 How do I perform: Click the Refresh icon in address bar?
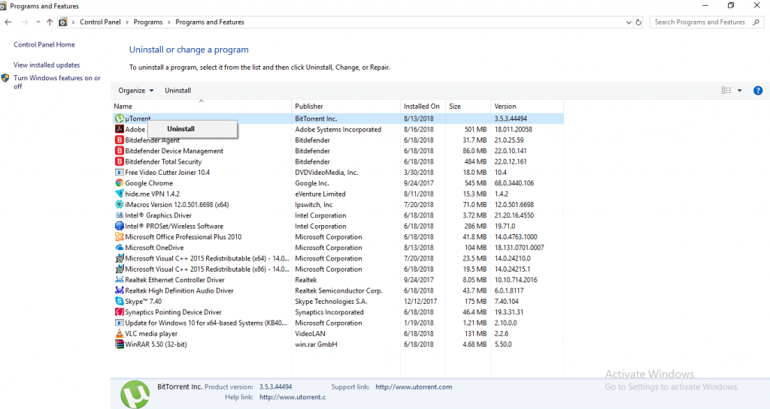coord(638,22)
